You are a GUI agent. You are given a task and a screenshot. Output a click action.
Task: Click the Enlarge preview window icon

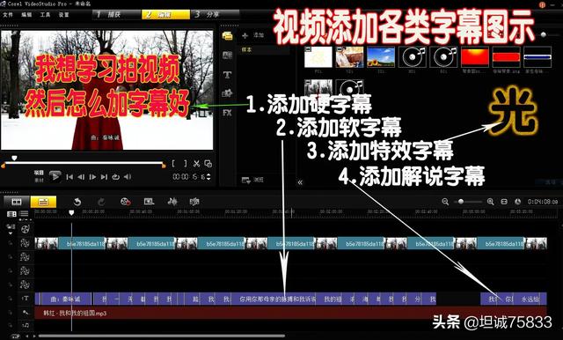208,164
